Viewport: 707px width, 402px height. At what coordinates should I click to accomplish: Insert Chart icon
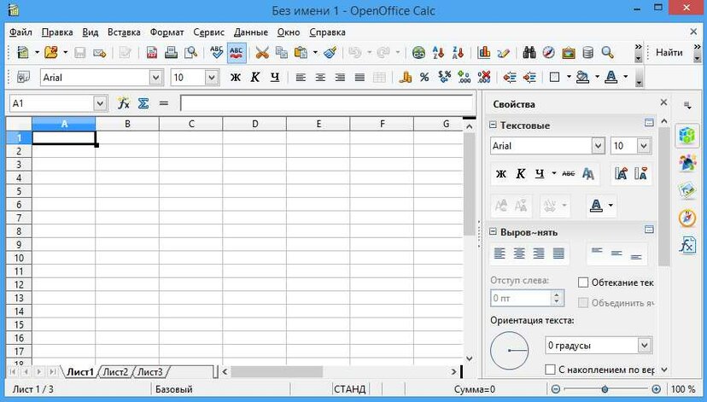484,53
